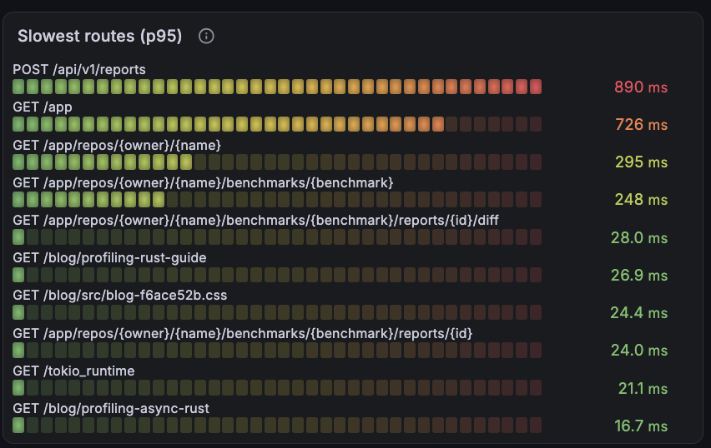The height and width of the screenshot is (448, 711).
Task: Click the route label ending in reports/{id}
Action: pos(243,333)
